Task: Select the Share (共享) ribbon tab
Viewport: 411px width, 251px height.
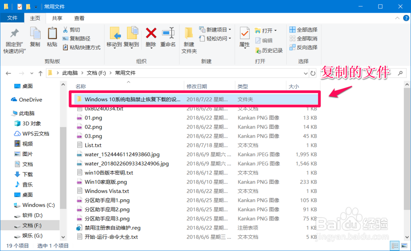Action: coord(57,18)
